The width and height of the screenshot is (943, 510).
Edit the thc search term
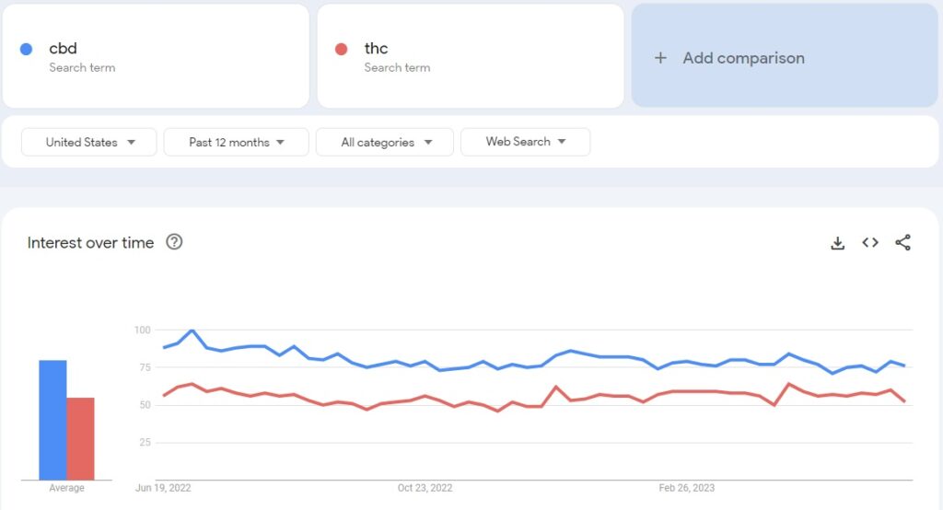pos(376,49)
